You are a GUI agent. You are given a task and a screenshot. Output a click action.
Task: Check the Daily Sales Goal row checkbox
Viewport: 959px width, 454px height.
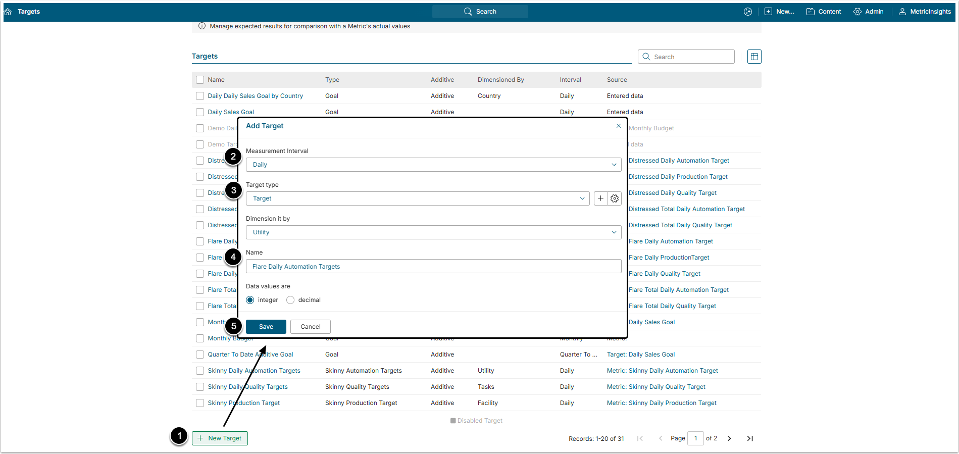[x=200, y=112]
